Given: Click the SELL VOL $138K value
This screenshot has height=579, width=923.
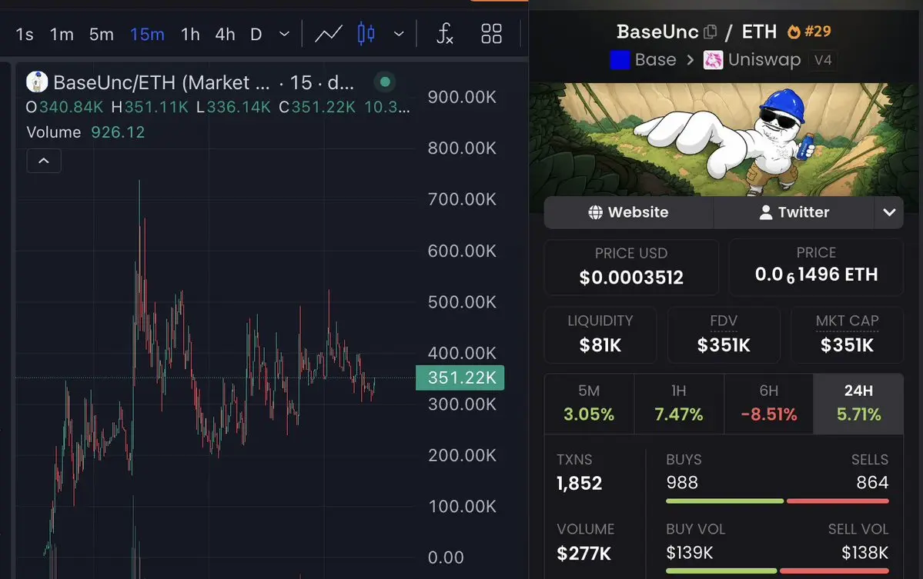Looking at the screenshot, I should (x=864, y=553).
